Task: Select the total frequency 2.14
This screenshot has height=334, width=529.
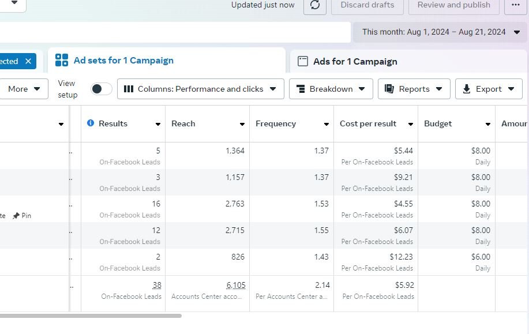Action: [x=322, y=285]
